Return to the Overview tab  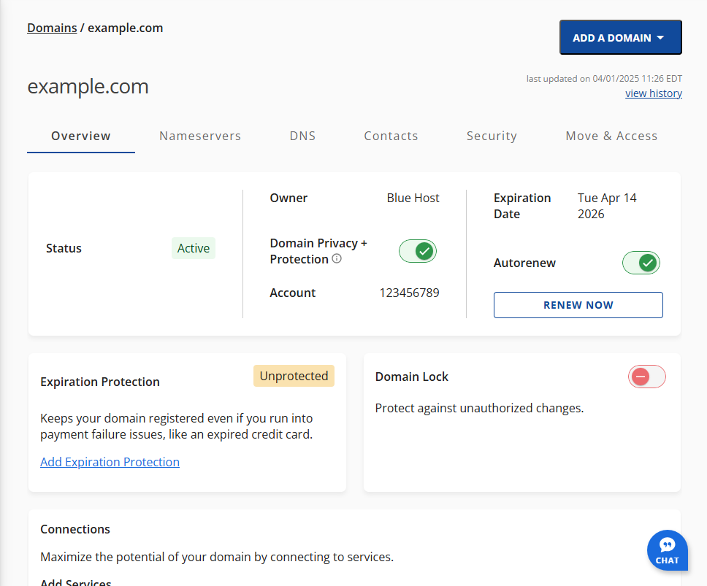coord(80,136)
